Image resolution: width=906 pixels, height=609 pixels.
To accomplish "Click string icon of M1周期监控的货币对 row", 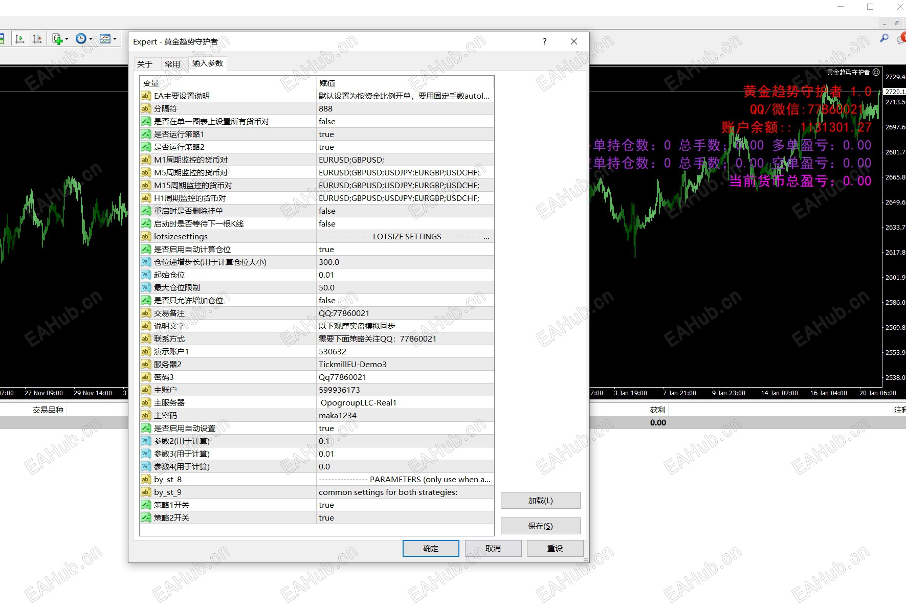I will coord(146,160).
